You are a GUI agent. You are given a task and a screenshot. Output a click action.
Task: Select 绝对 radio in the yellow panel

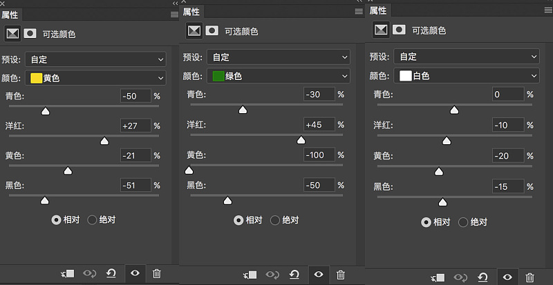(92, 220)
